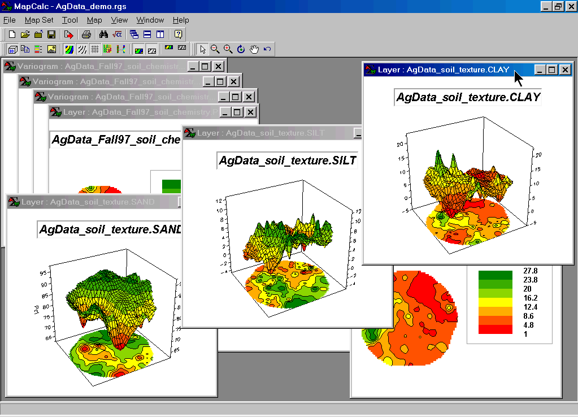Activate the SILT layer window title bar
The image size is (578, 417).
(x=272, y=133)
